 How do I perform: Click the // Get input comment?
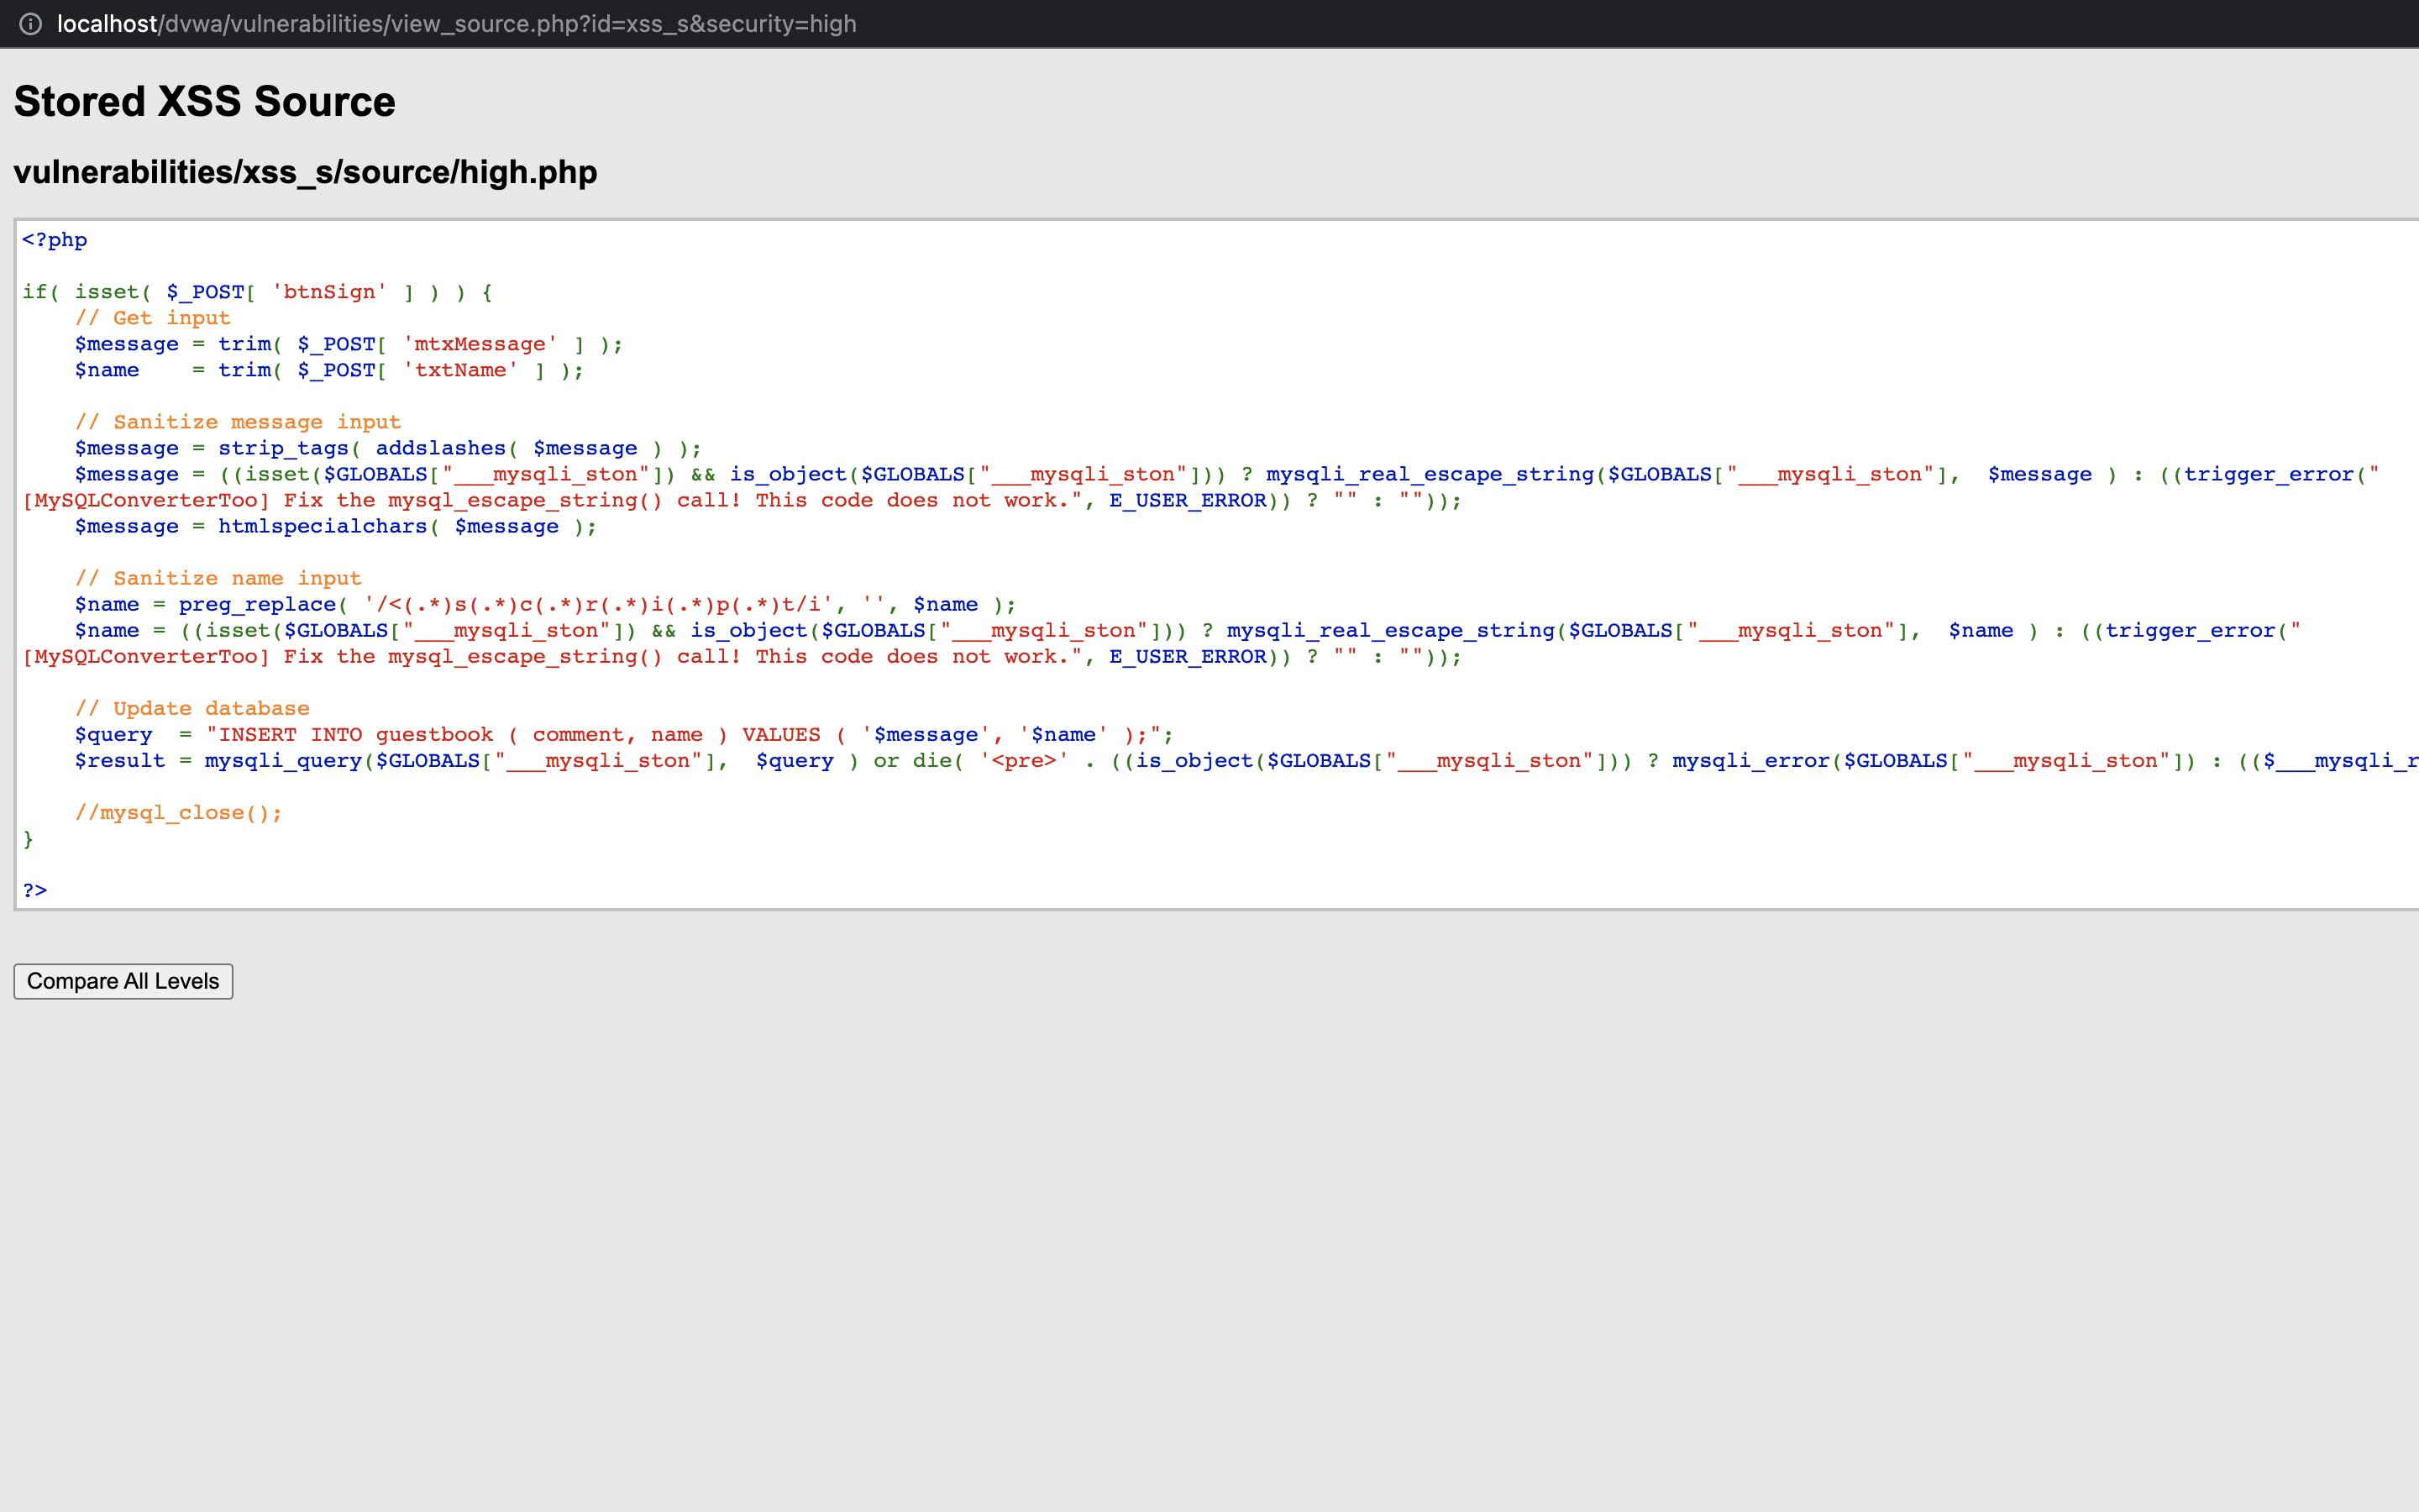(152, 318)
